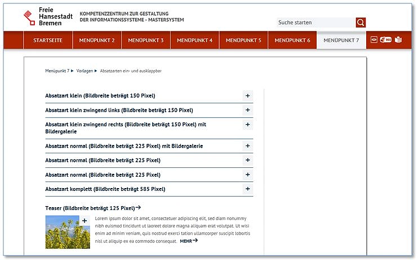Click the arrow next to Teaser heading

[x=138, y=208]
